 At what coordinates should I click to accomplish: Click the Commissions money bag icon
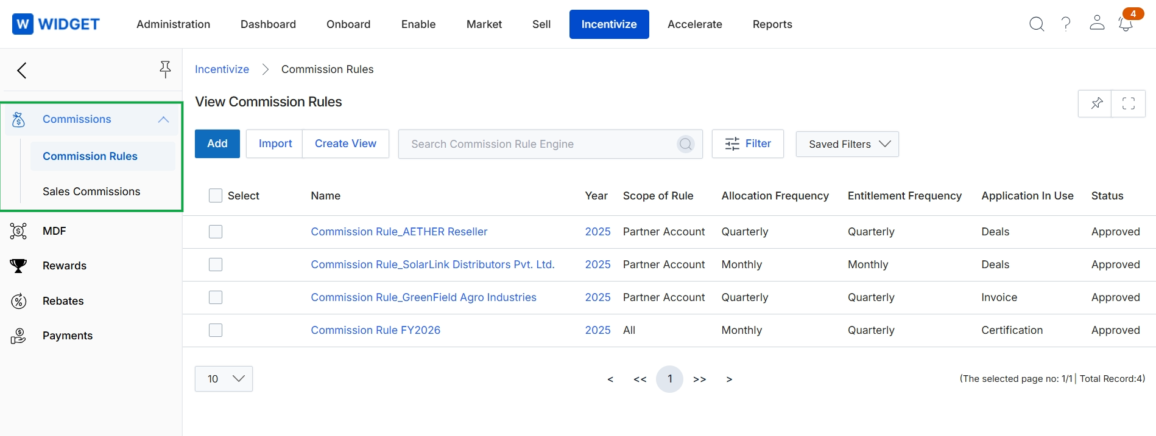click(x=18, y=120)
